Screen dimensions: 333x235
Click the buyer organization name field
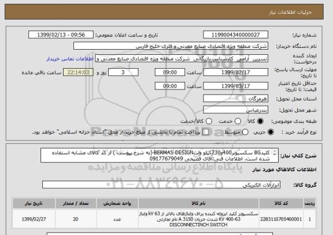click(171, 46)
